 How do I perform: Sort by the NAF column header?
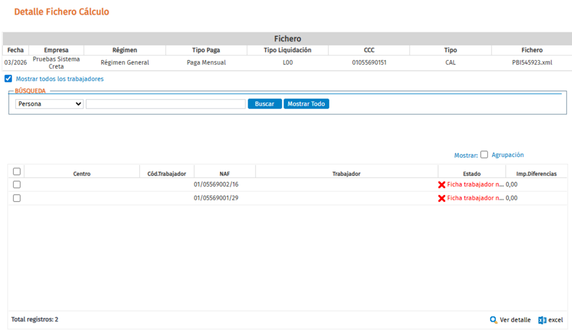point(225,174)
